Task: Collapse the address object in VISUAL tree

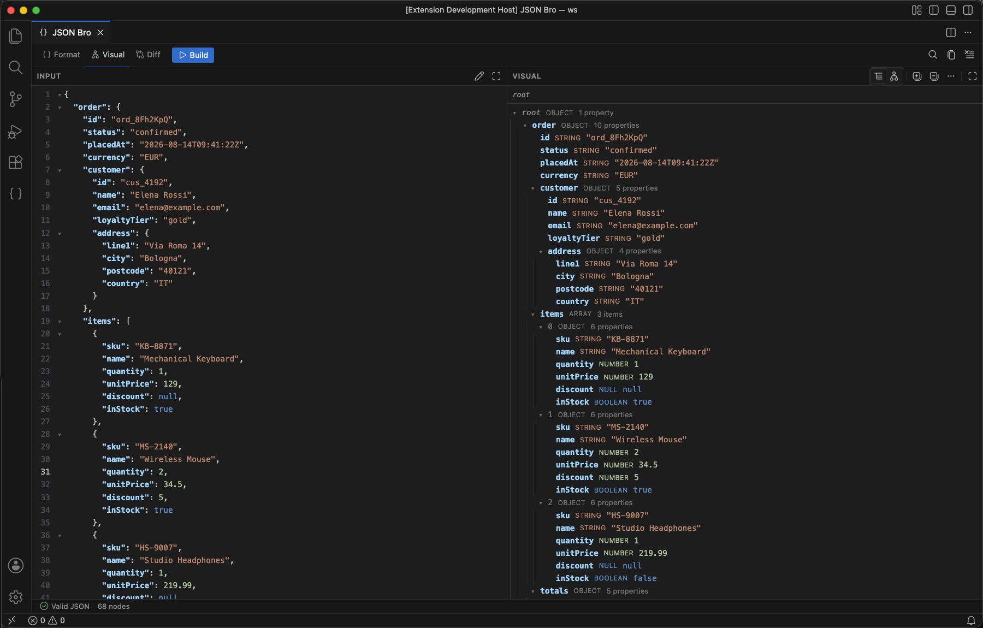Action: click(x=541, y=252)
